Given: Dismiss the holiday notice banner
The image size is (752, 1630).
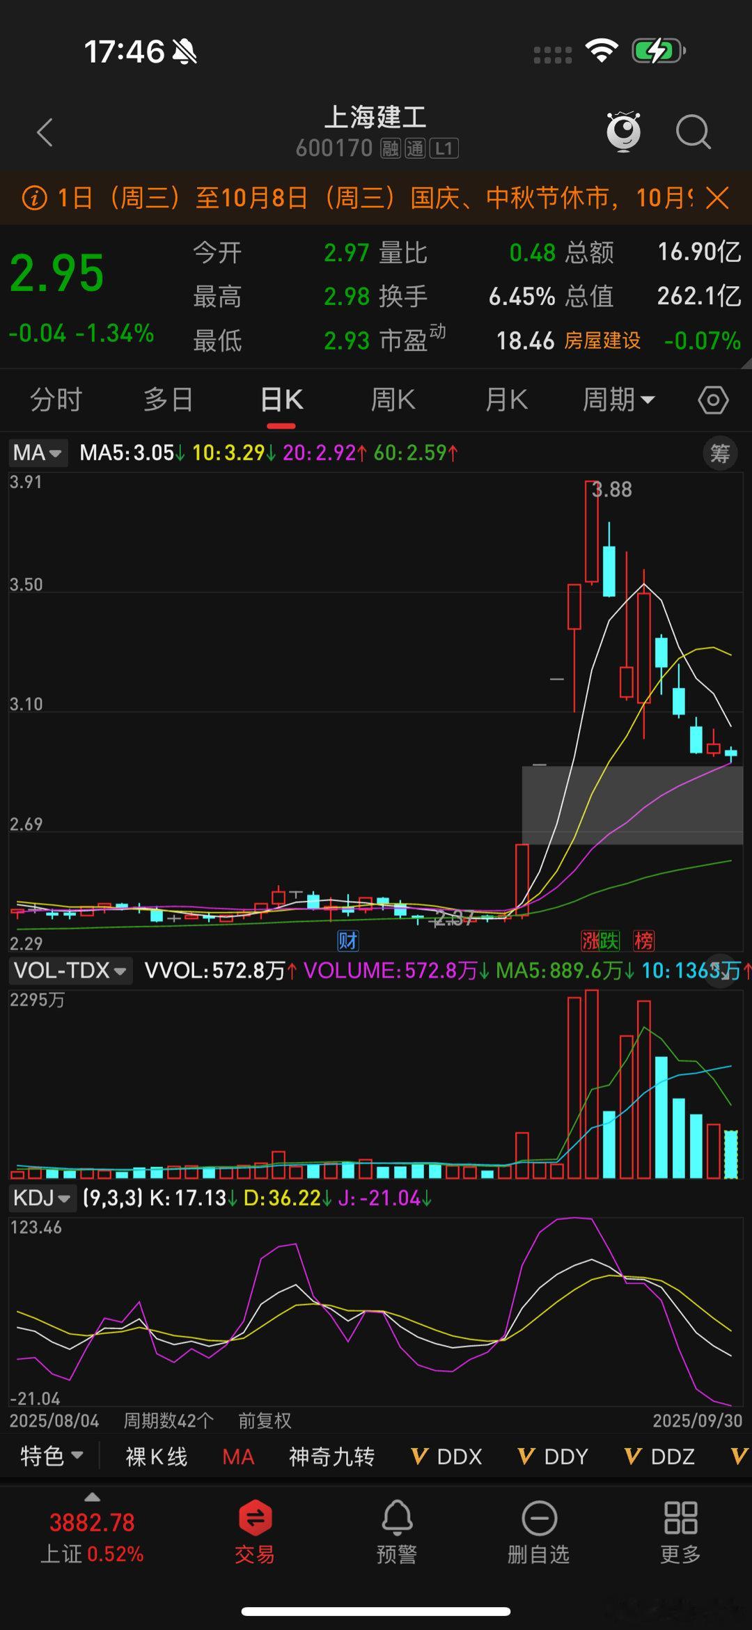Looking at the screenshot, I should (717, 198).
